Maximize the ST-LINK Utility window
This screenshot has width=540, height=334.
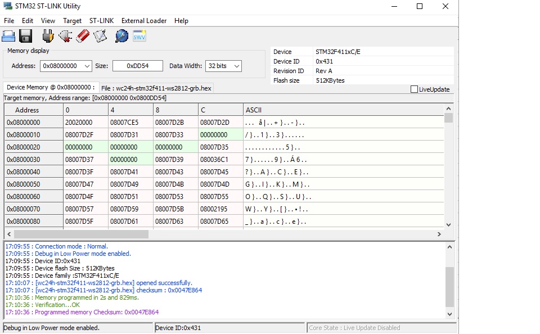(x=420, y=6)
